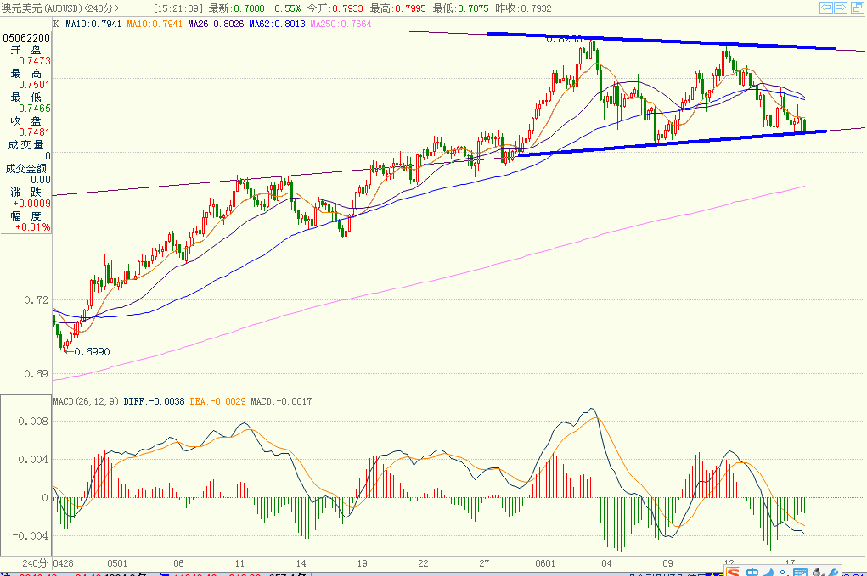
Task: Click the 0501 date axis label
Action: tap(117, 563)
